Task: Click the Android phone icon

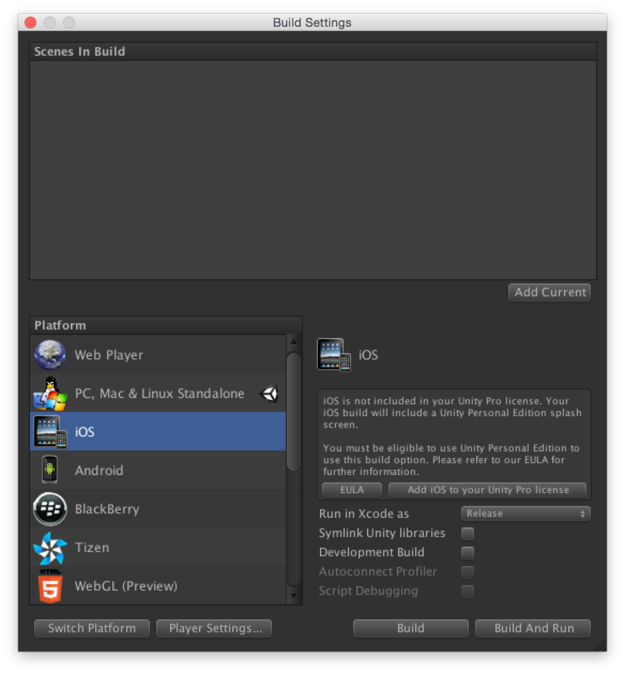Action: 50,469
